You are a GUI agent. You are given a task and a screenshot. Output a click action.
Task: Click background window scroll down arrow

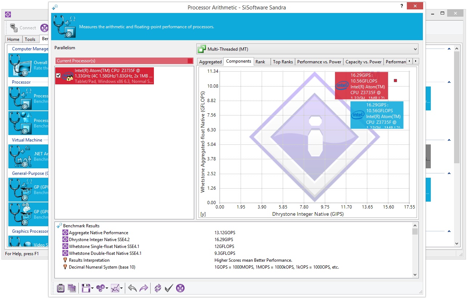[457, 244]
